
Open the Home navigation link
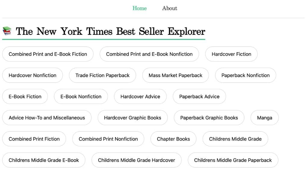[x=140, y=8]
